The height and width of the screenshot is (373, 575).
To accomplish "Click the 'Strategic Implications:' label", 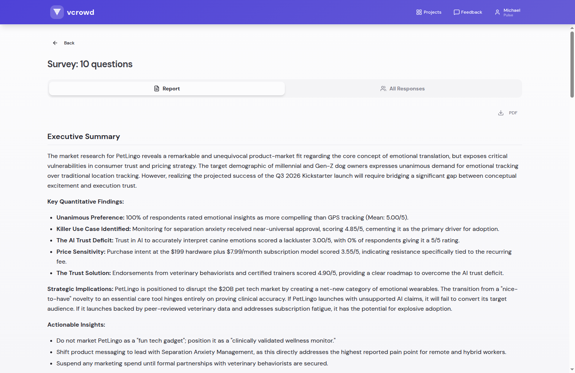I will tap(80, 289).
